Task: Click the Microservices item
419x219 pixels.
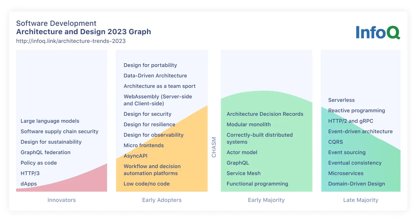Action: 346,173
